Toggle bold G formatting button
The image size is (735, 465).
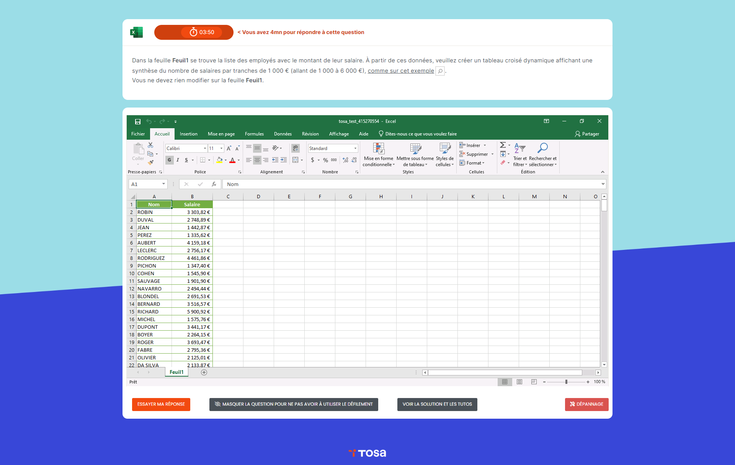coord(169,160)
